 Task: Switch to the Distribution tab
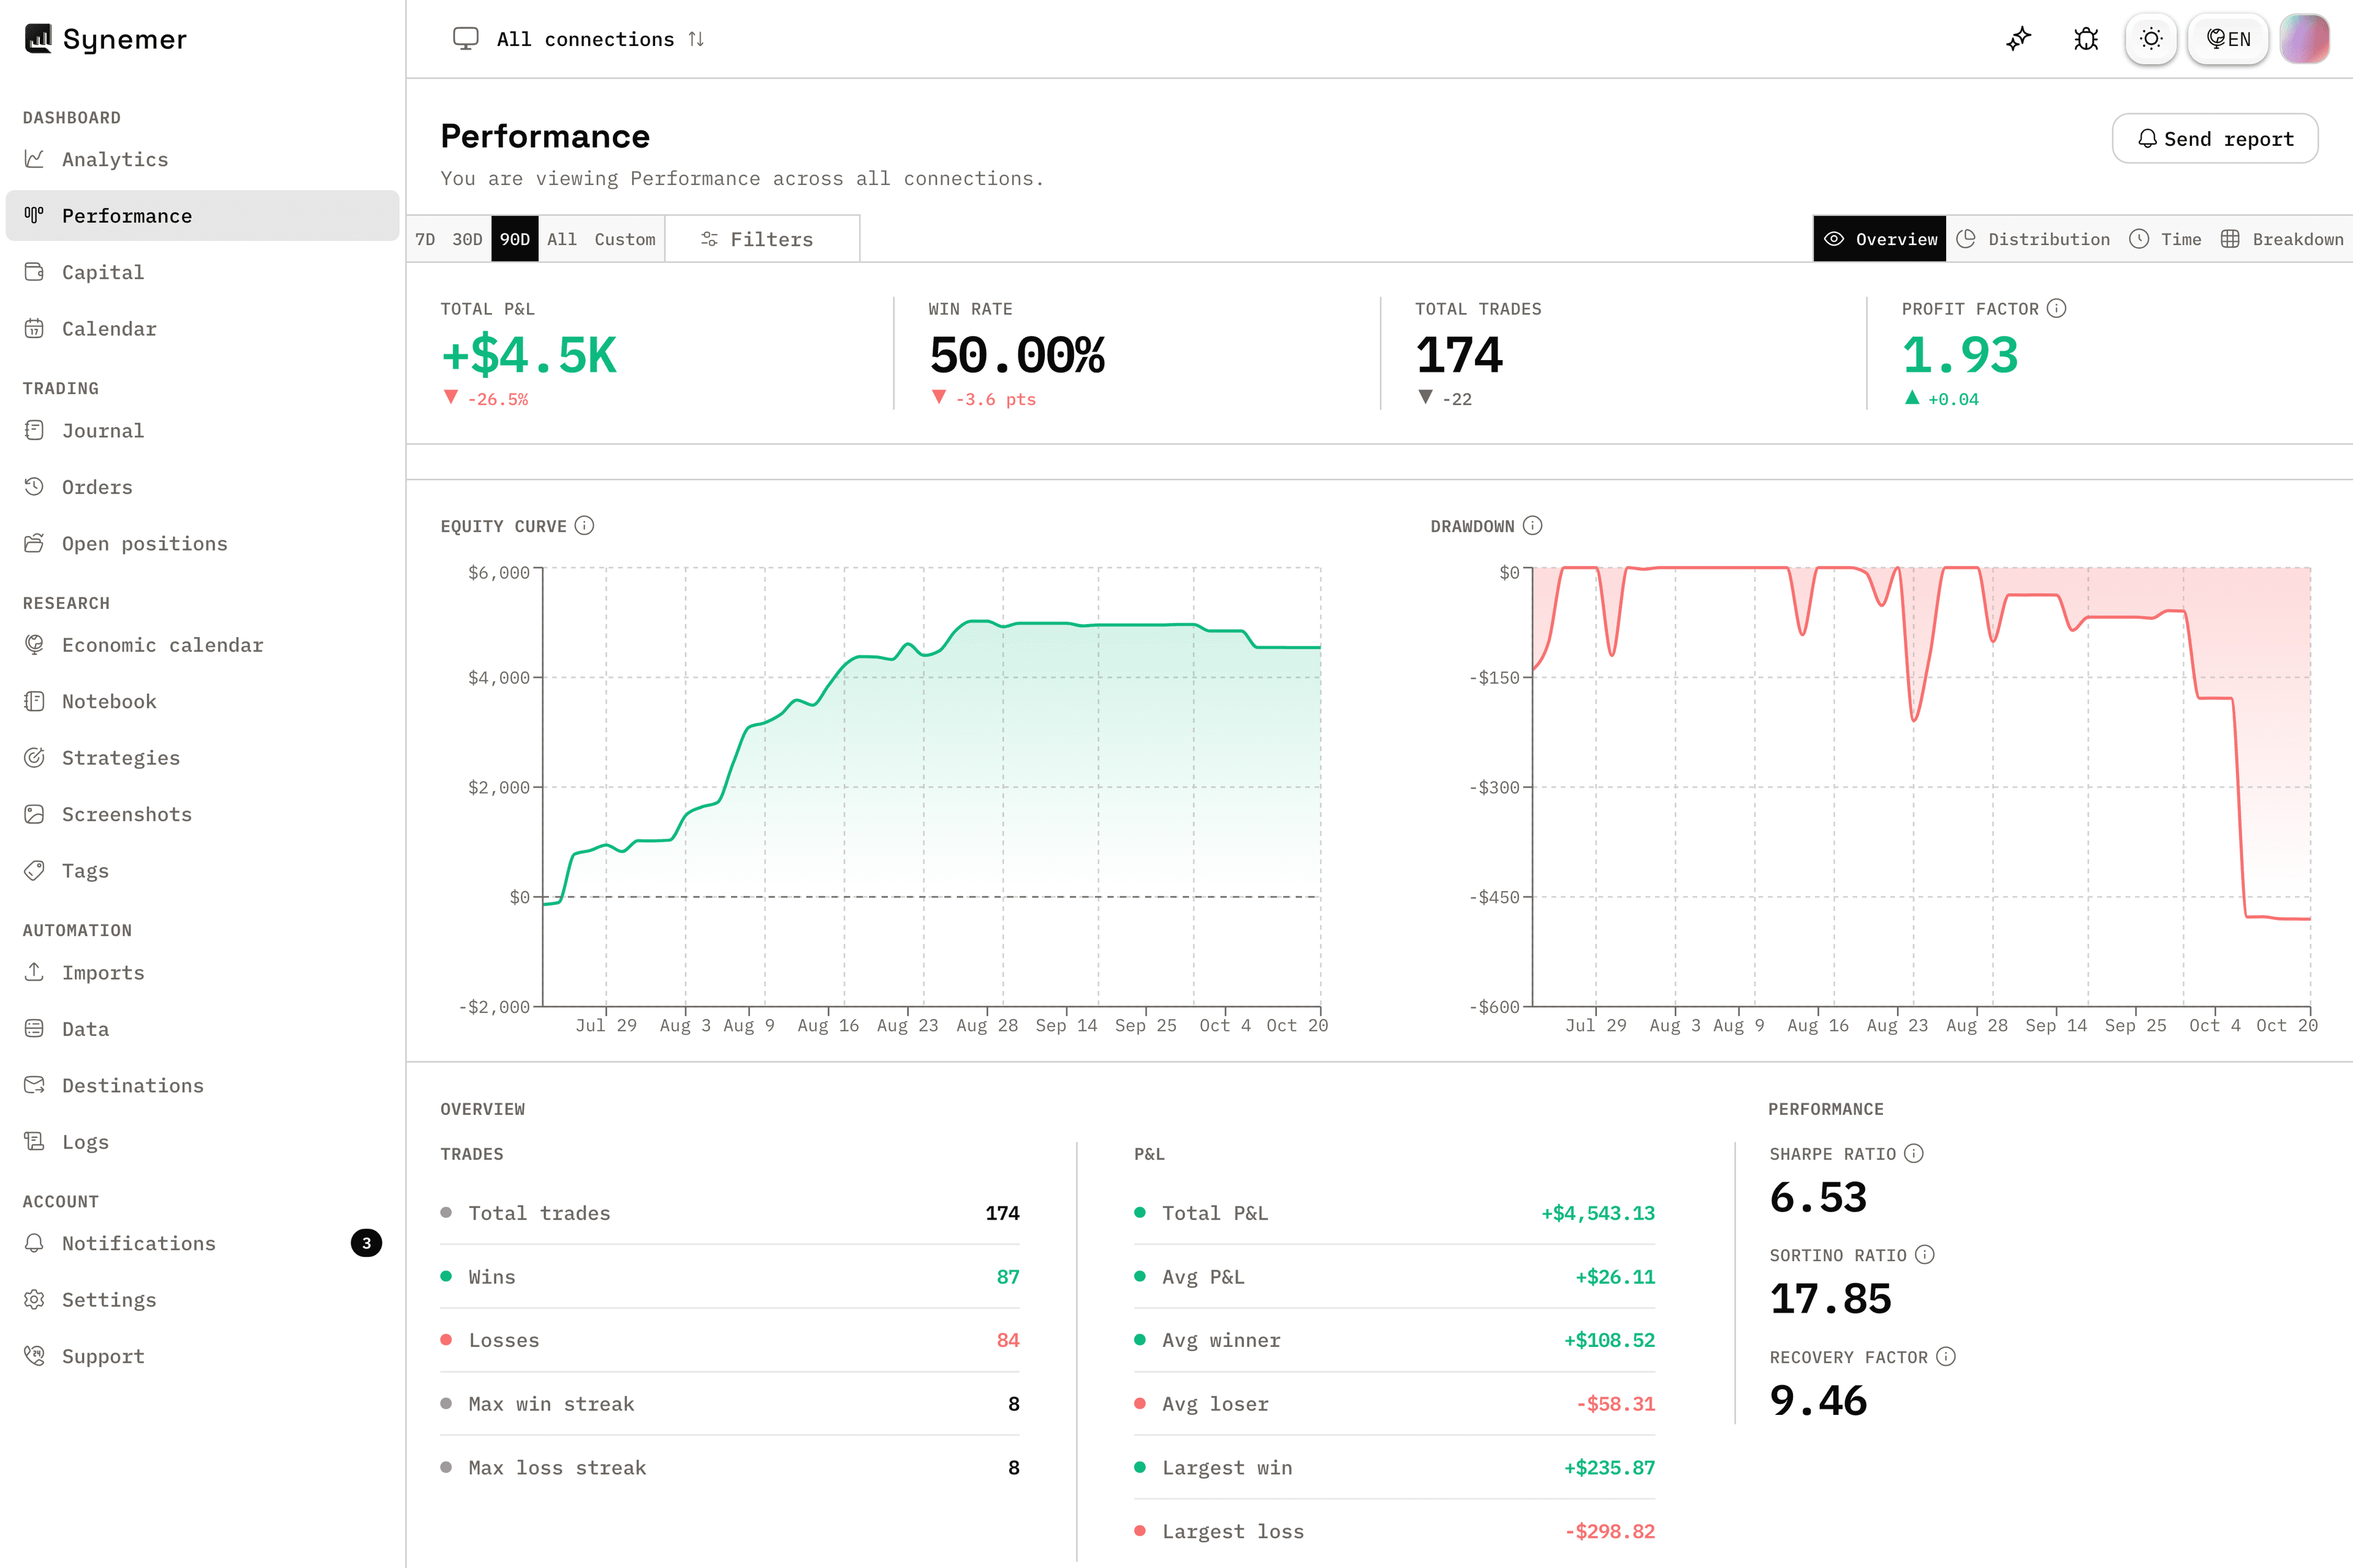[x=2033, y=239]
